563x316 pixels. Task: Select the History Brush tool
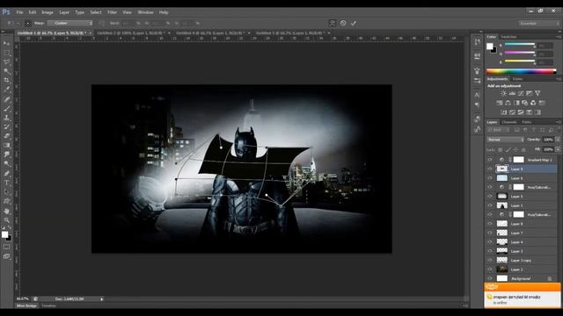coord(7,127)
